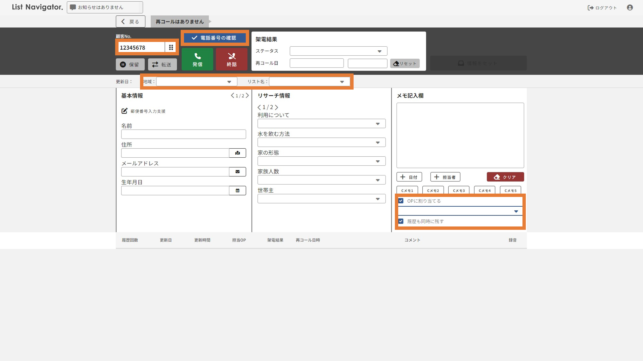The width and height of the screenshot is (643, 361).
Task: Click the dial pad icon beside customer number
Action: [x=171, y=47]
